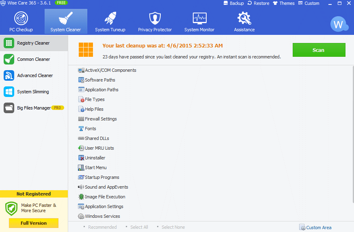The image size is (354, 232).
Task: Click the Registry Cleaner green grid icon
Action: tap(9, 43)
